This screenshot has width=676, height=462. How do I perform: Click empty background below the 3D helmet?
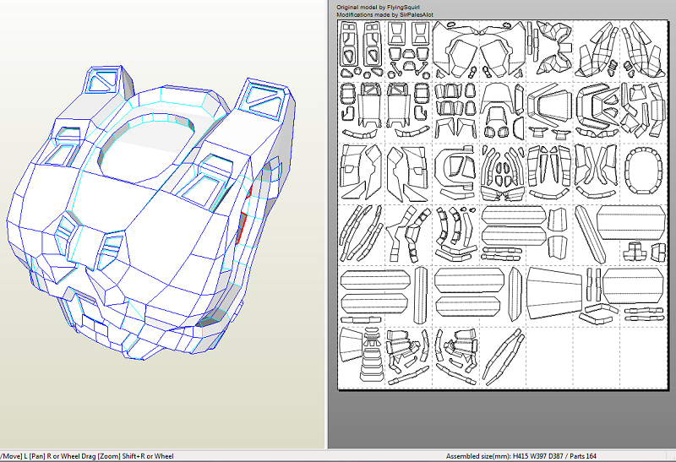161,405
